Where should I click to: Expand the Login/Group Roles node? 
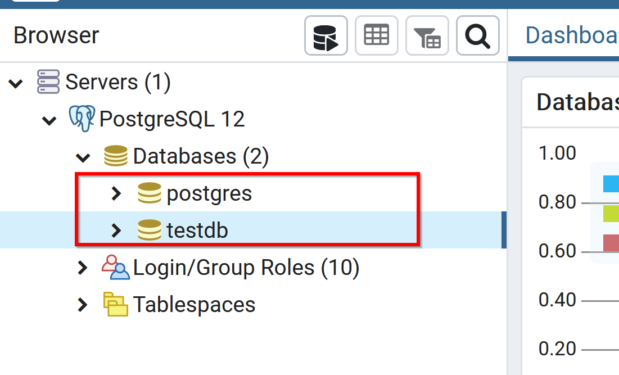[x=83, y=268]
